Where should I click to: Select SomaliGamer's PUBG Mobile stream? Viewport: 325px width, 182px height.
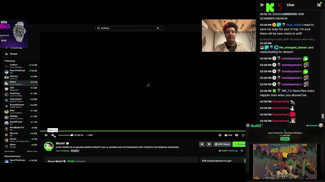[21, 106]
